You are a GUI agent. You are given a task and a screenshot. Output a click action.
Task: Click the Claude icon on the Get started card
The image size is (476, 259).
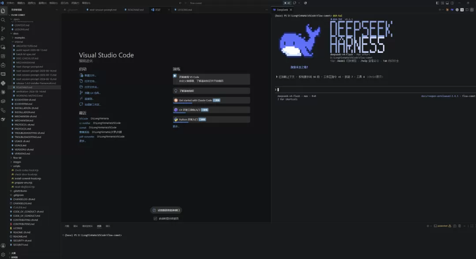(x=176, y=100)
